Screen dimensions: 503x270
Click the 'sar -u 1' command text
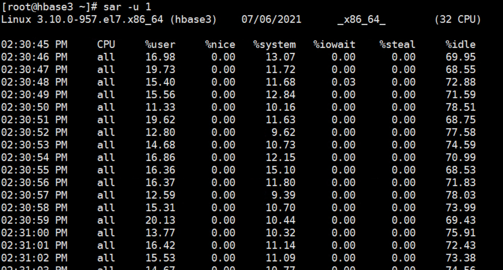[x=127, y=7]
